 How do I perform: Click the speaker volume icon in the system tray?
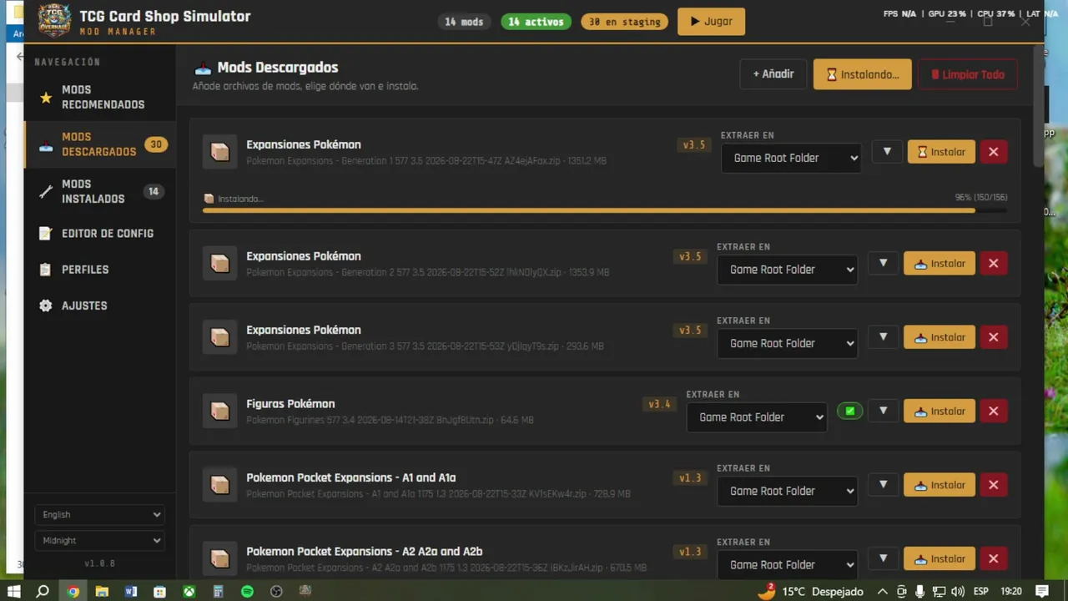point(957,592)
